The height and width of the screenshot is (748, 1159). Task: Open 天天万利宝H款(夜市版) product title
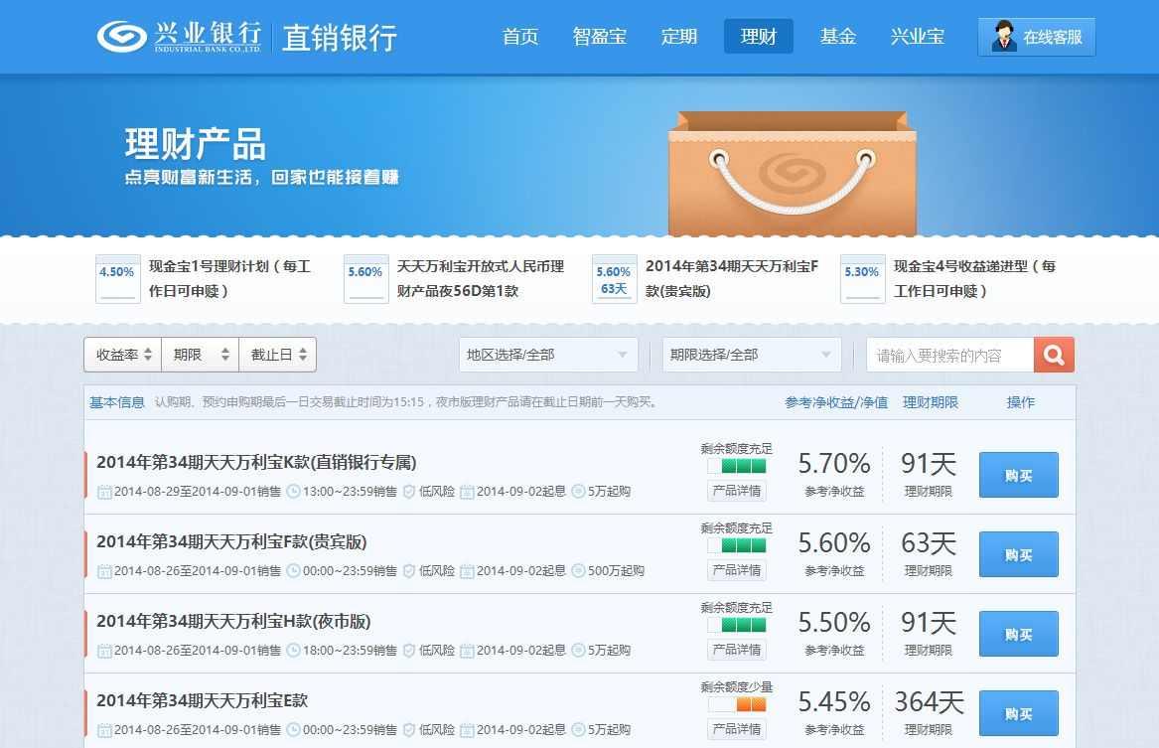point(233,621)
